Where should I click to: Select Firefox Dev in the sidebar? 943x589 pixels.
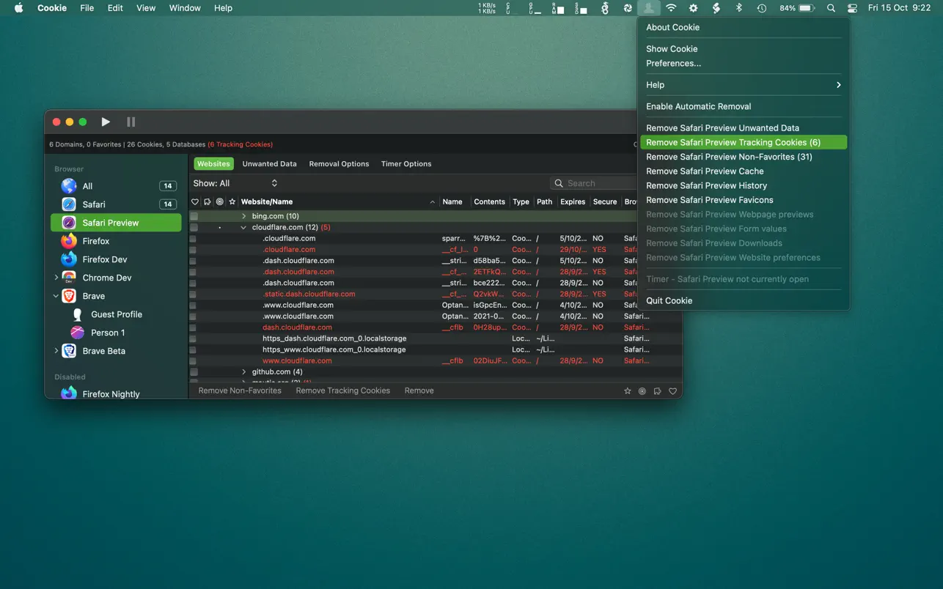(x=104, y=259)
